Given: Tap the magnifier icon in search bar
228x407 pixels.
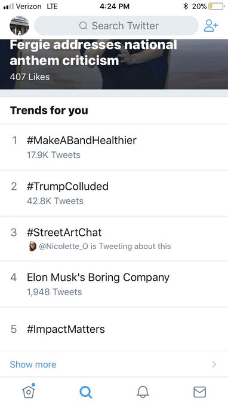Looking at the screenshot, I should click(x=83, y=26).
